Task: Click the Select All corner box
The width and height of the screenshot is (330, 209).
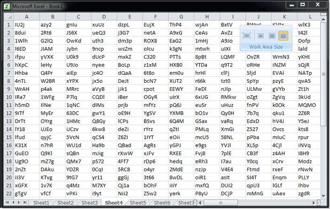Action: coord(7,16)
